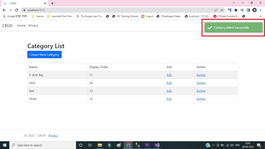
Task: Open the Chrome extensions puzzle icon
Action: tap(236, 10)
